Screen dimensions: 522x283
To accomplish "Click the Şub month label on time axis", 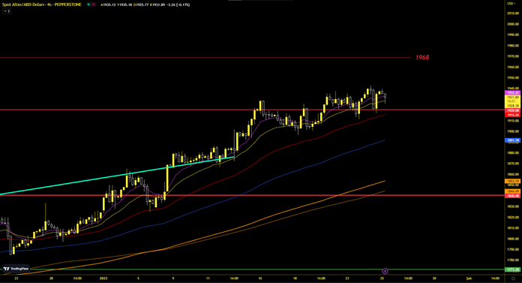I will click(x=469, y=278).
